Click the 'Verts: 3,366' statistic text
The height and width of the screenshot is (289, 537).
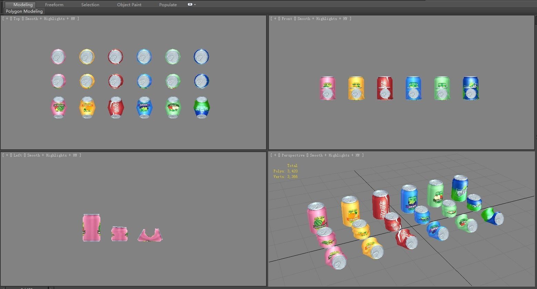pyautogui.click(x=285, y=176)
